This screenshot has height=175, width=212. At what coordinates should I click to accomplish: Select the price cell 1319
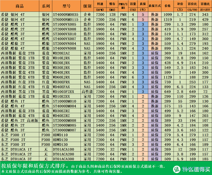(167, 19)
